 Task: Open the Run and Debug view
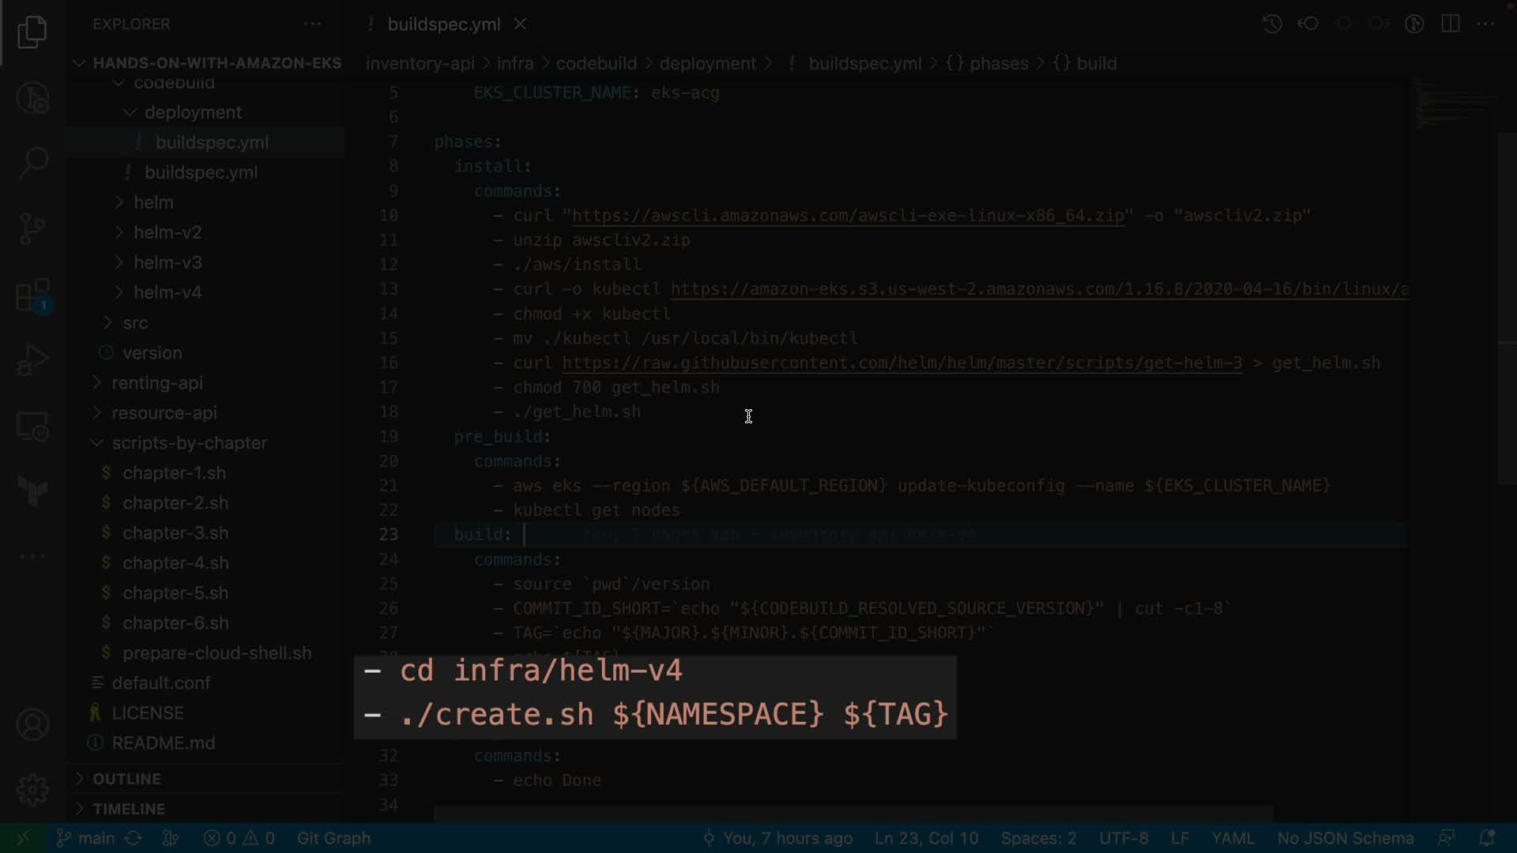point(32,360)
